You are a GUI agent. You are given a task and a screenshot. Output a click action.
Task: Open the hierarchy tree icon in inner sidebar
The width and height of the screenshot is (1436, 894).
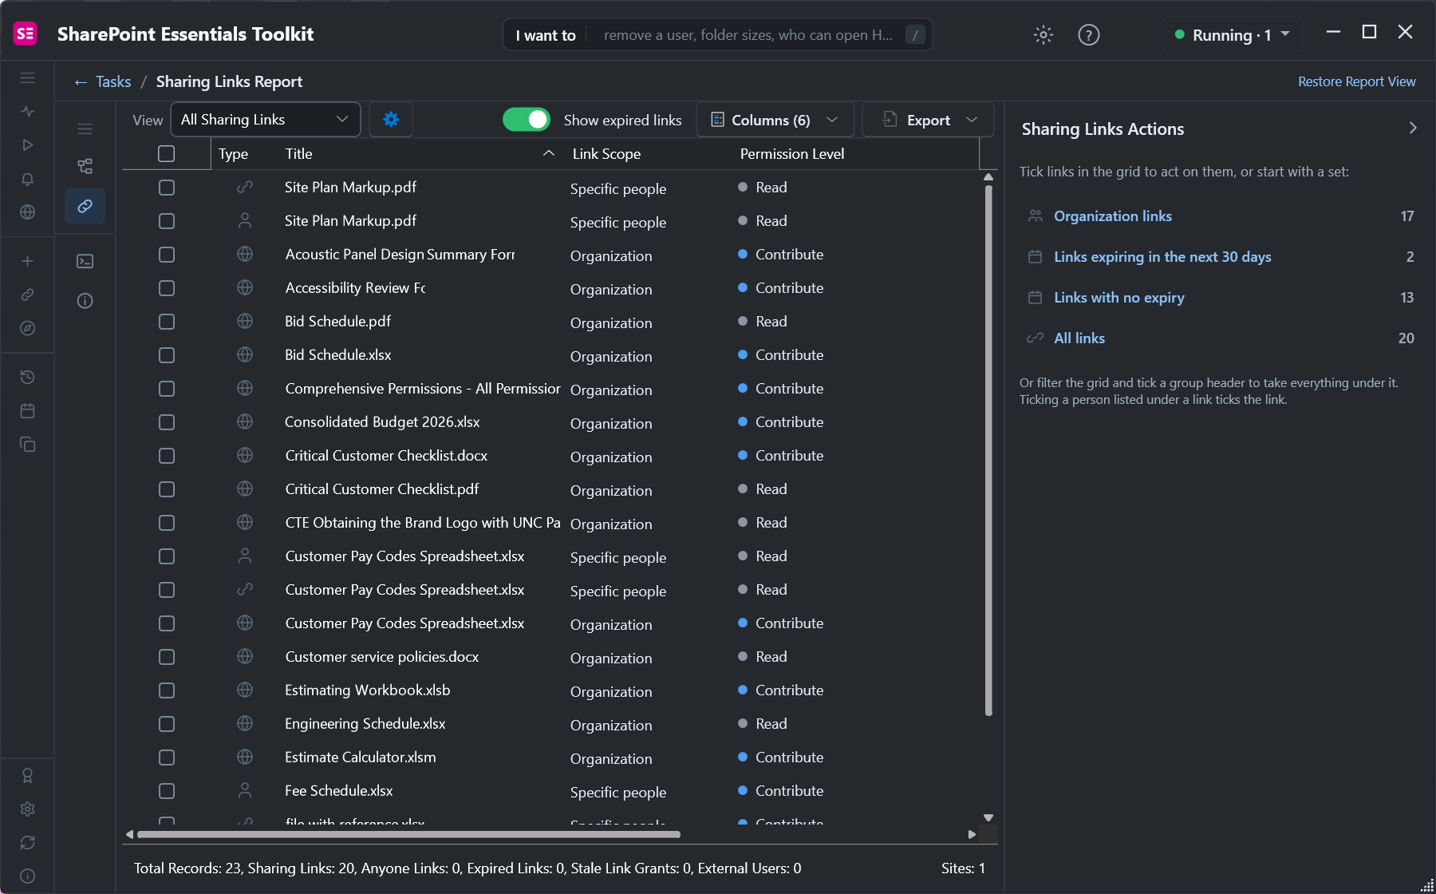coord(85,166)
